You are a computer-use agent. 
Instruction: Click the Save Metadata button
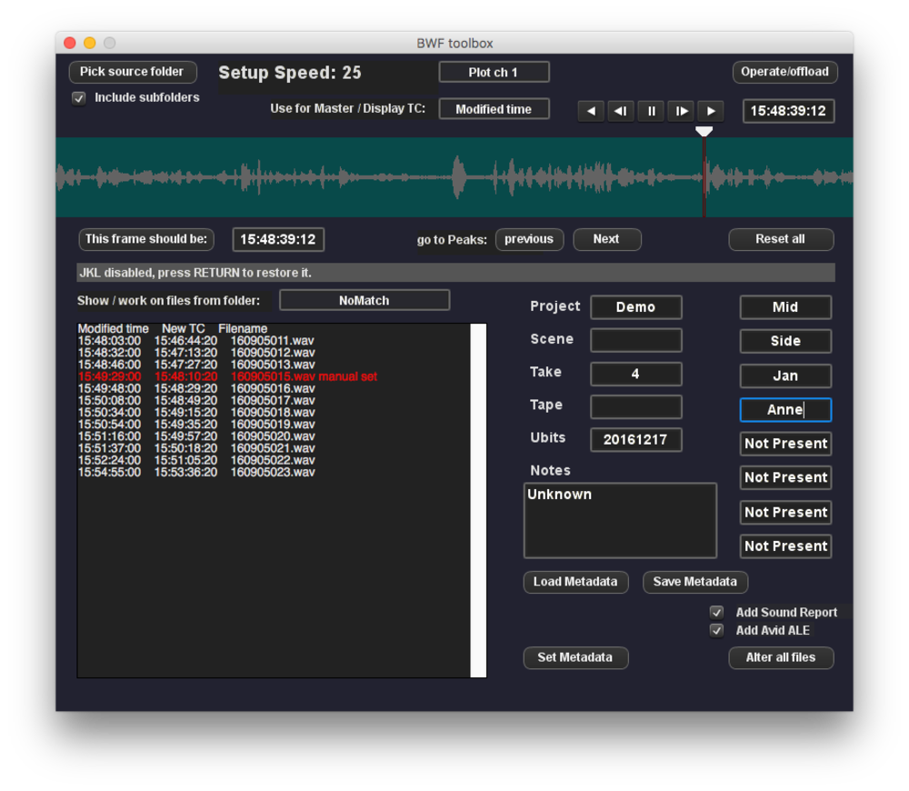694,582
